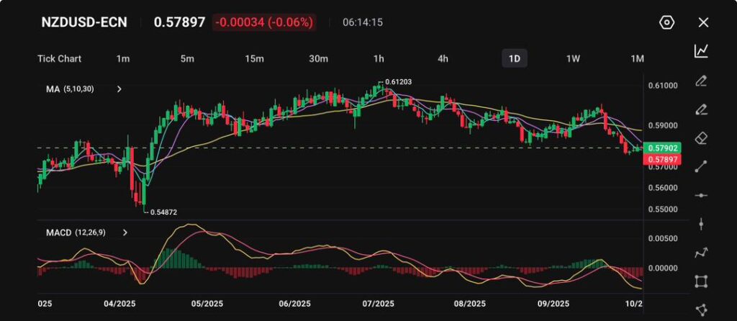Switch to the 15m timeframe
The width and height of the screenshot is (737, 321).
(254, 58)
